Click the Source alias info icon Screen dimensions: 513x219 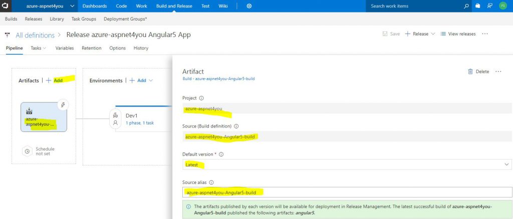point(211,182)
